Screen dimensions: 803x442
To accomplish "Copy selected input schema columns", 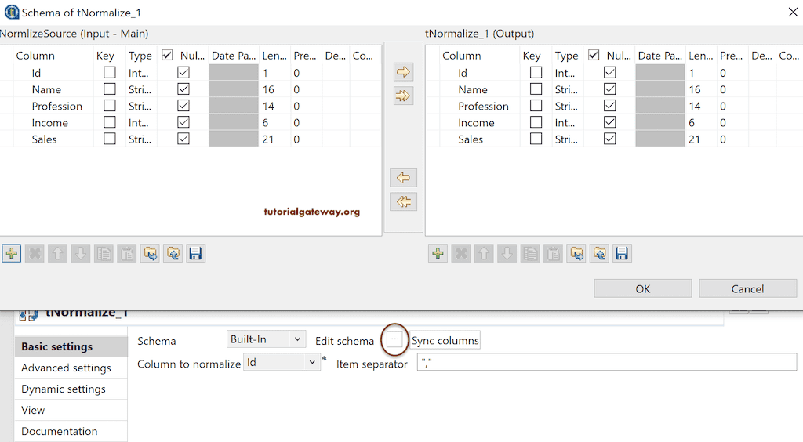I will tap(104, 253).
